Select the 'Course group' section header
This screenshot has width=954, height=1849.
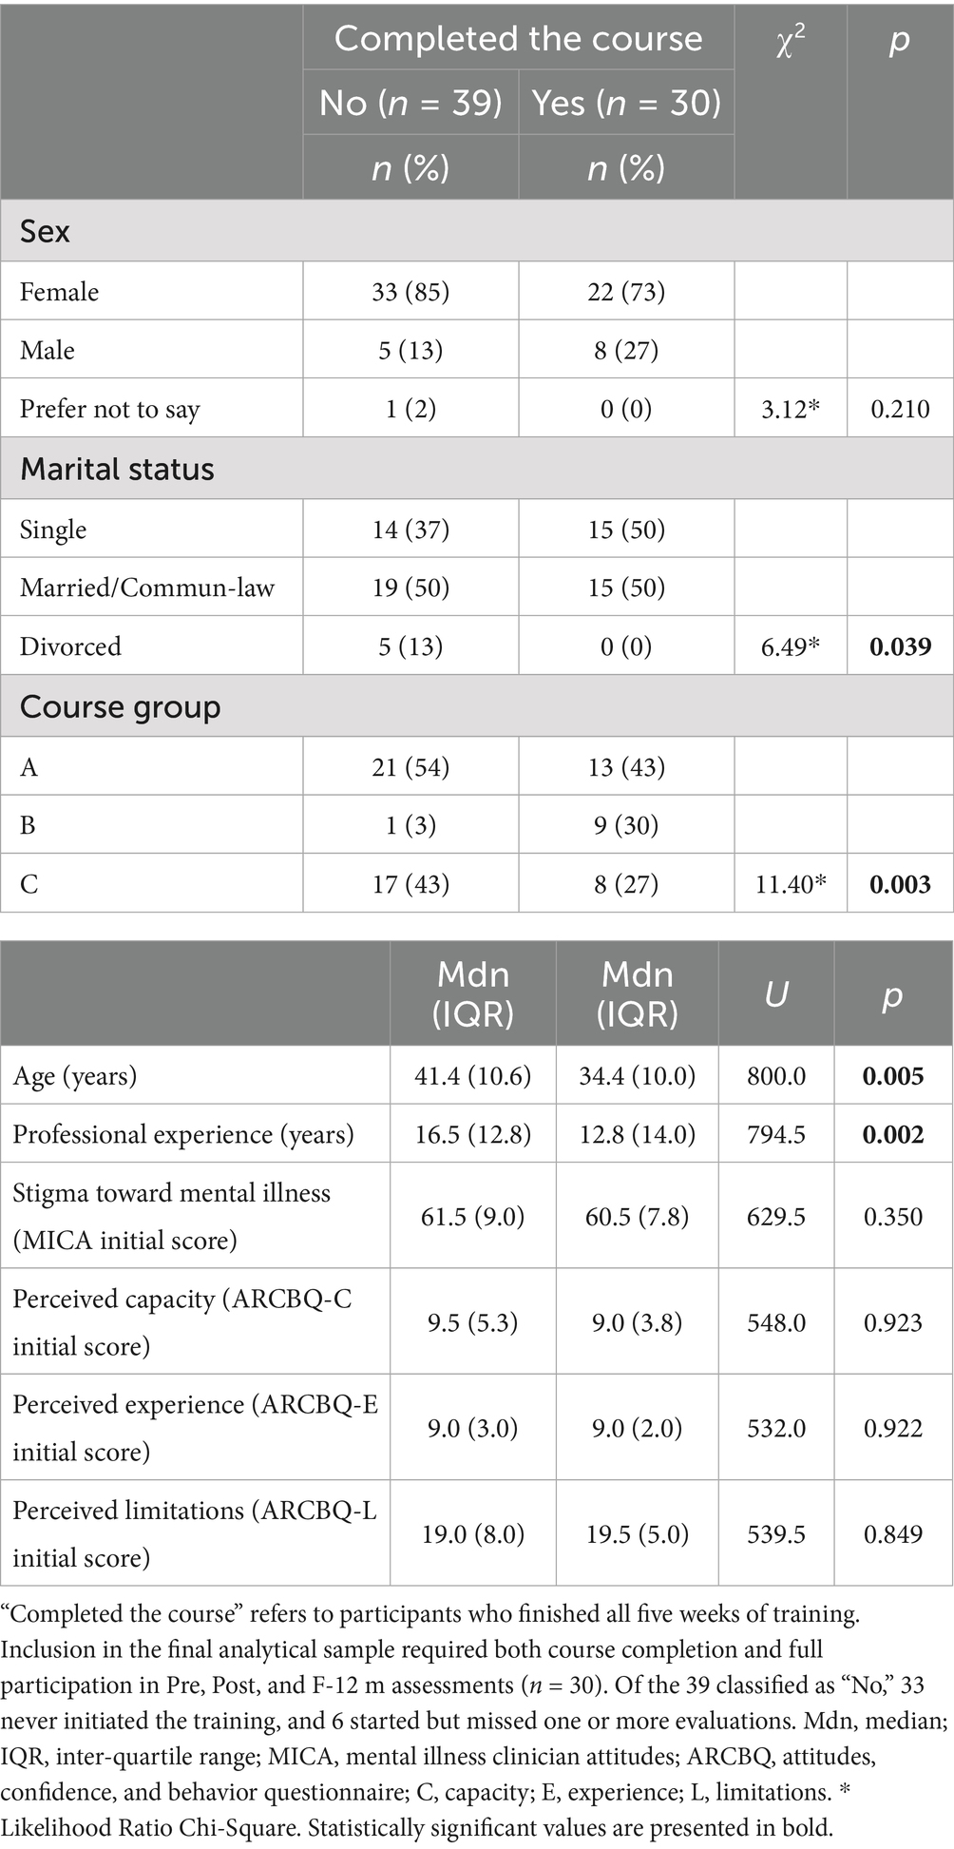tap(121, 706)
